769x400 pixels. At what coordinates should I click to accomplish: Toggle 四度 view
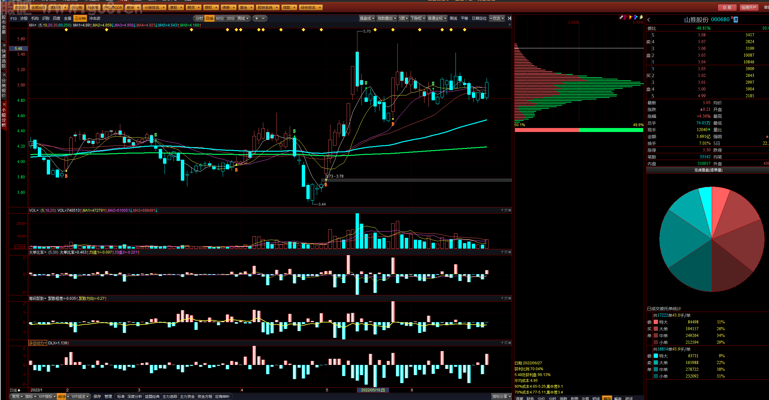pyautogui.click(x=57, y=18)
